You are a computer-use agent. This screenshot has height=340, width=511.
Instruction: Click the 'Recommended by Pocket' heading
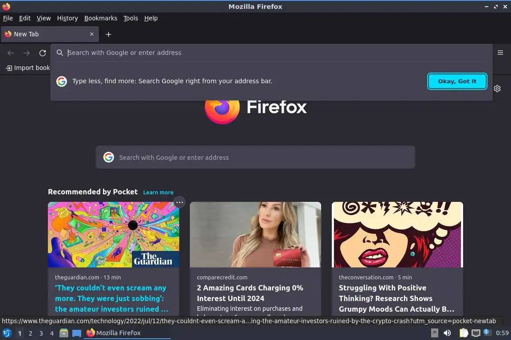[93, 192]
